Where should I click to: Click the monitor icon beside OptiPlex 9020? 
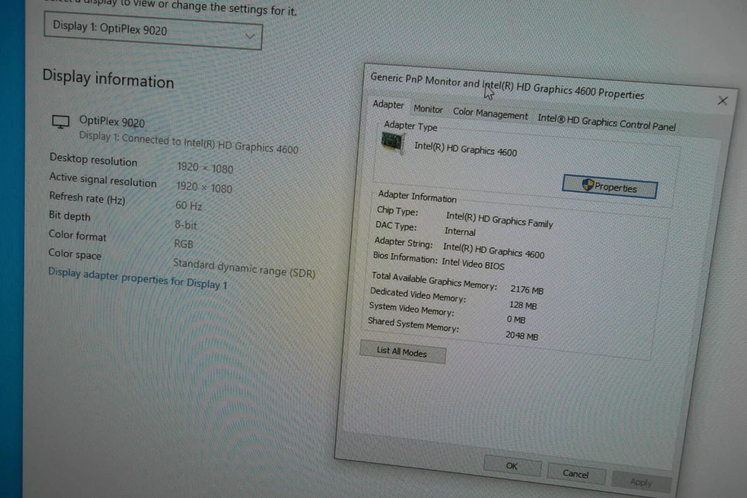[61, 122]
